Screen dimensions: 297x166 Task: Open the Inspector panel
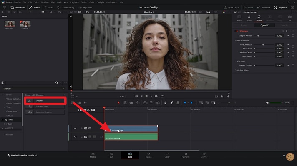click(281, 7)
